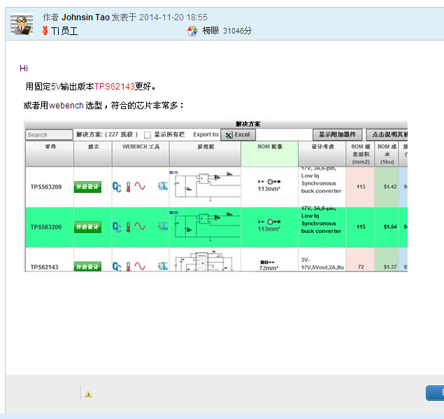Image resolution: width=444 pixels, height=419 pixels.
Task: Open optimizer C icon in TPS563209 row
Action: click(117, 187)
